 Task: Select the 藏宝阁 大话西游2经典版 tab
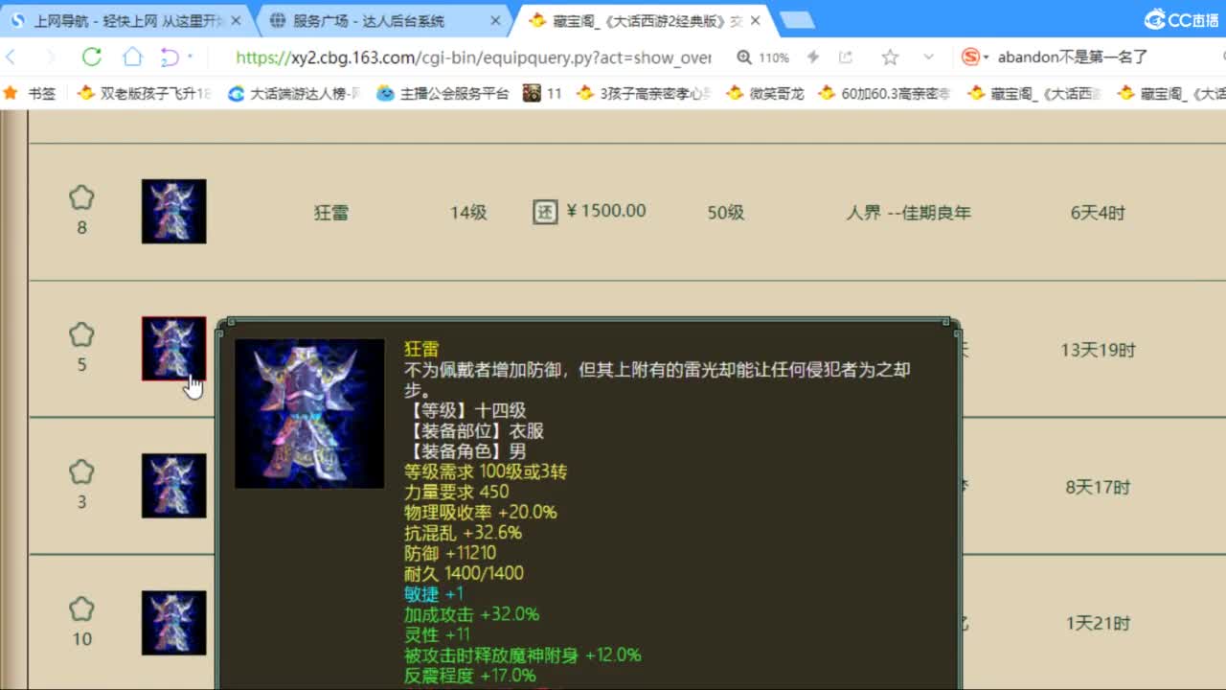[644, 20]
